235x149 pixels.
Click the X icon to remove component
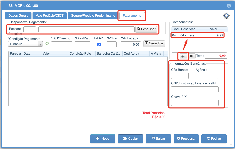(191, 56)
